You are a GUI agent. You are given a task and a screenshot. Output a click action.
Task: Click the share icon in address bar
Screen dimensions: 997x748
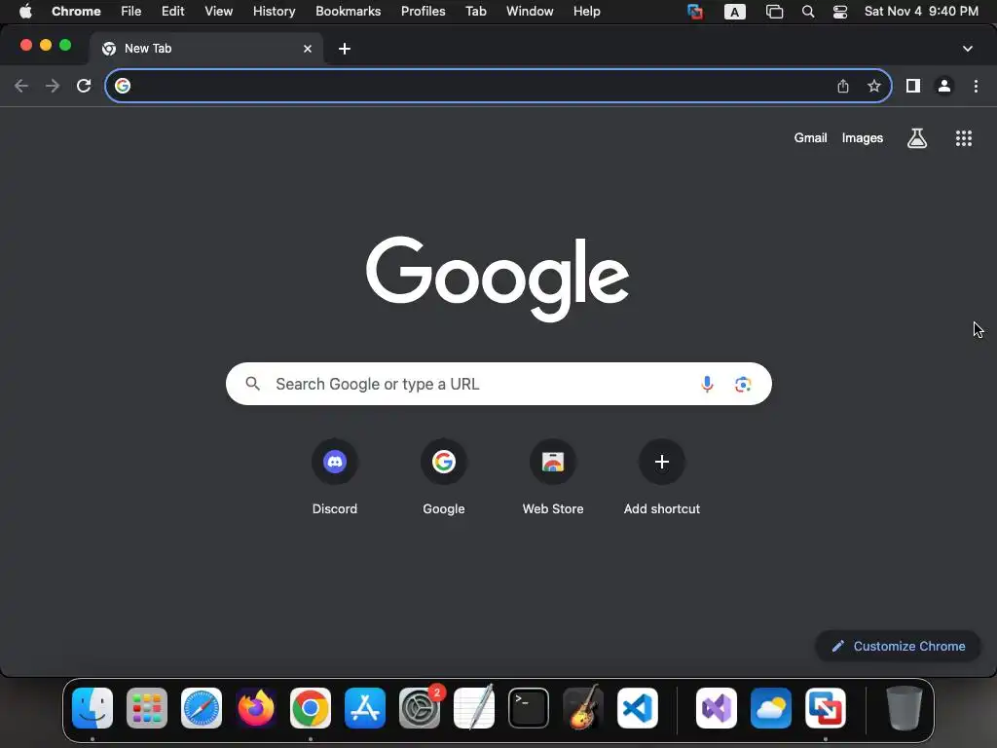[843, 86]
